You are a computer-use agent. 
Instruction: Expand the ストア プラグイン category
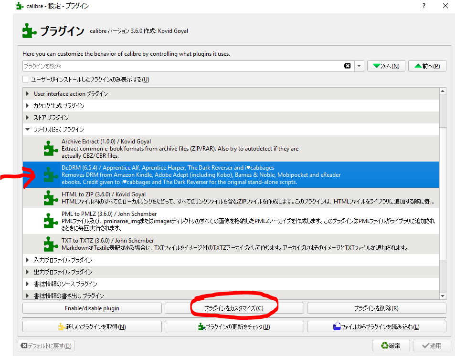28,117
